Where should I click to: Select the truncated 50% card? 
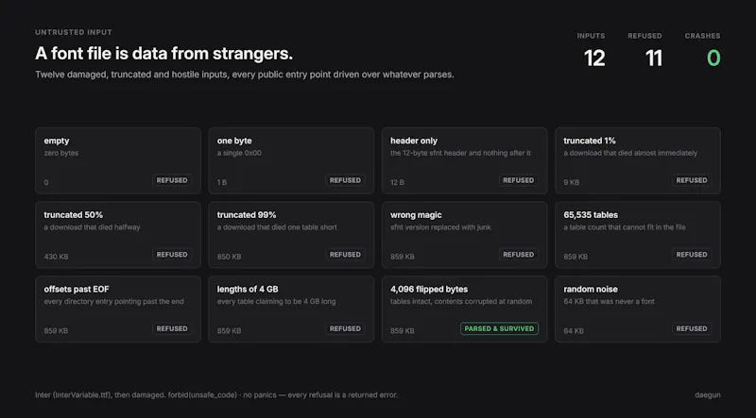[x=118, y=235]
